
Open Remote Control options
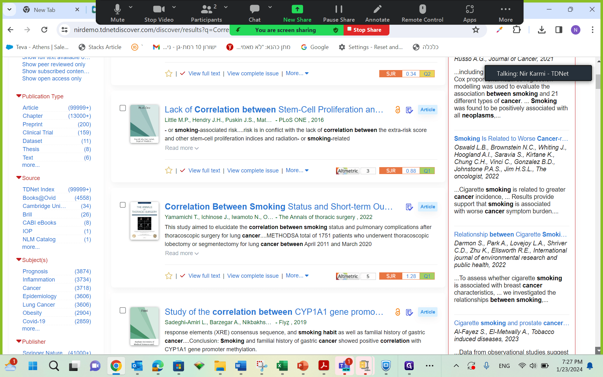(422, 13)
